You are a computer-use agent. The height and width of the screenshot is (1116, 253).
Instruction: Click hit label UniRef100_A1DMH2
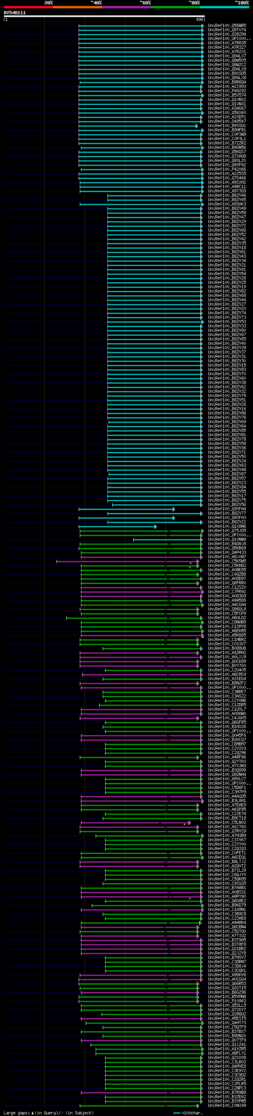tap(227, 652)
